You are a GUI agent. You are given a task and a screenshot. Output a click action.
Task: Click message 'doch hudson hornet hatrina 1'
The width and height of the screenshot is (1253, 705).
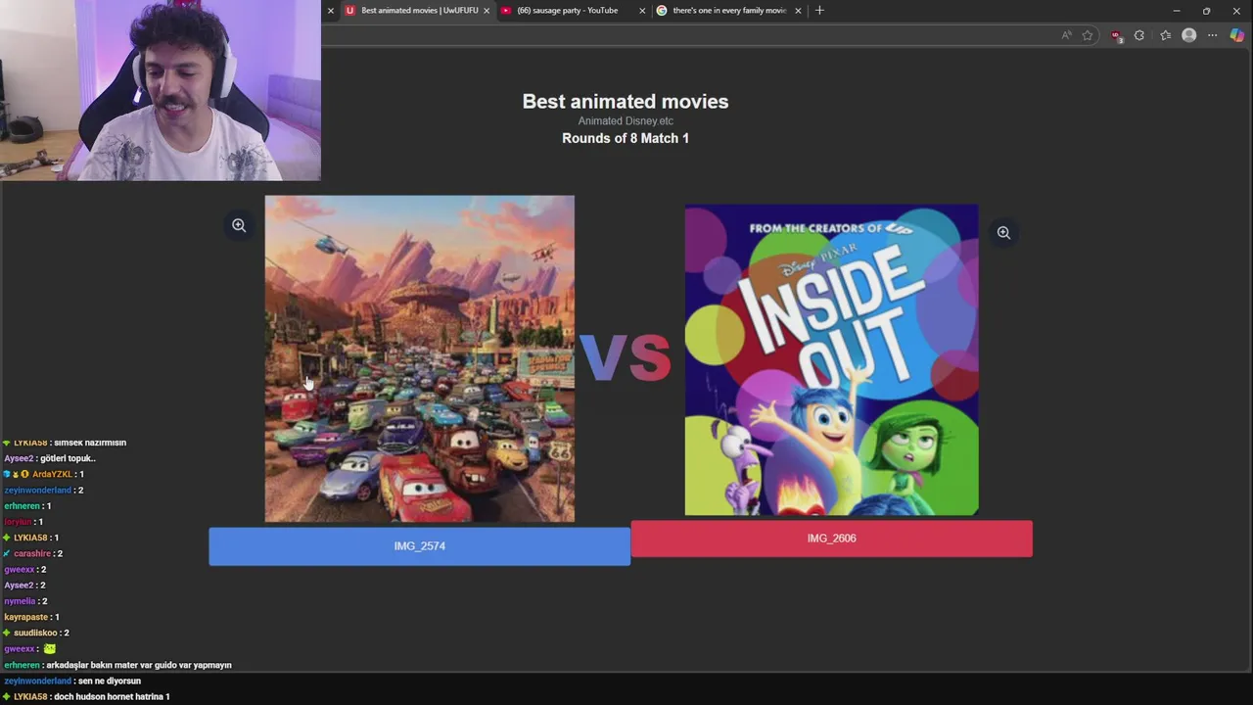pos(112,697)
